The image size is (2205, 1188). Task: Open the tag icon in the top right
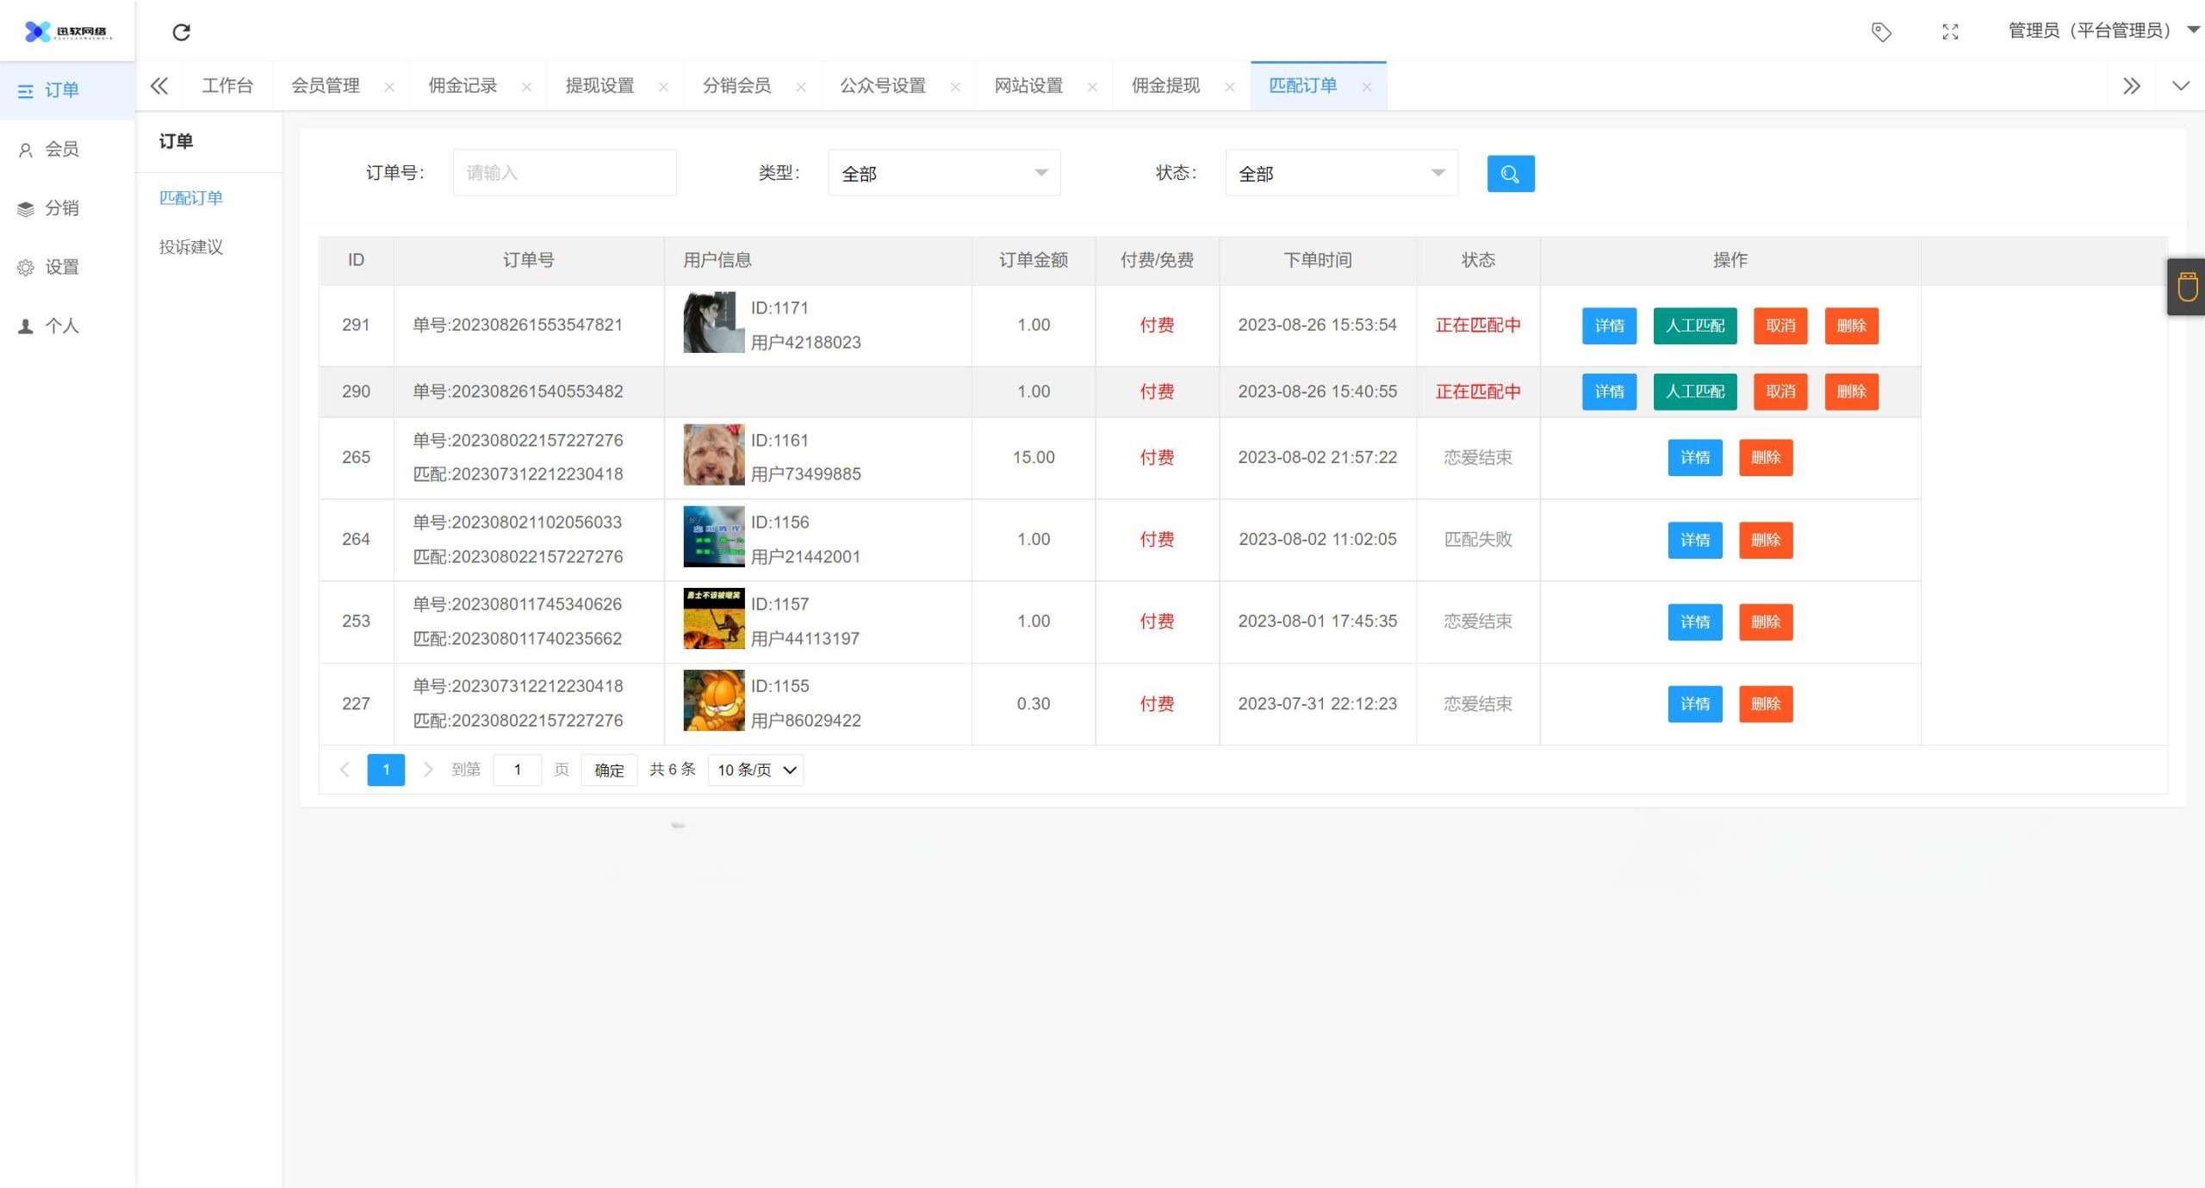click(x=1882, y=32)
